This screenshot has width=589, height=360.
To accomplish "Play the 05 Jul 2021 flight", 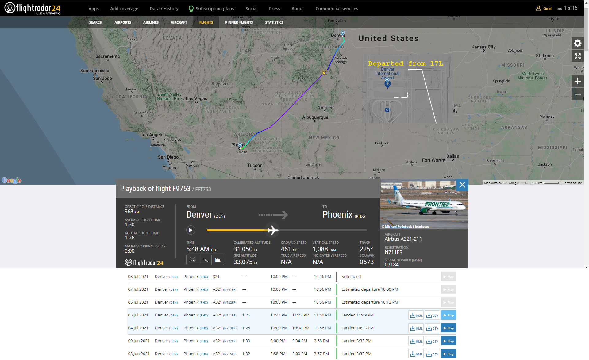I will tap(448, 315).
